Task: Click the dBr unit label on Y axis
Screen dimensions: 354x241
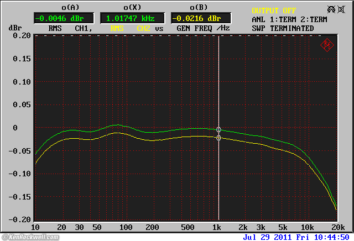Action: (x=14, y=28)
